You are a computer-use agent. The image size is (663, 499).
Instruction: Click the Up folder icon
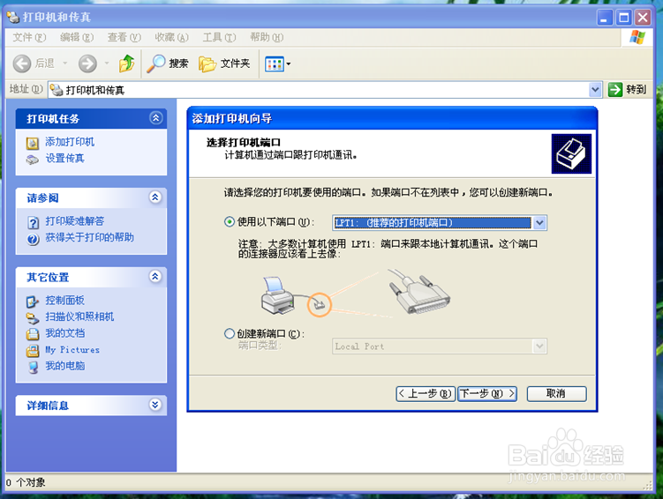[x=126, y=63]
